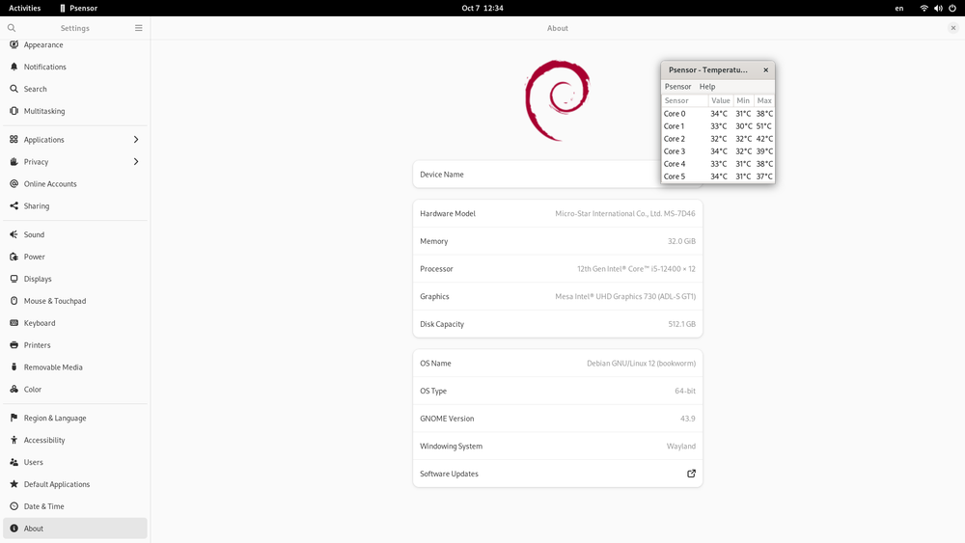Click the Accessibility icon in sidebar

[x=14, y=440]
